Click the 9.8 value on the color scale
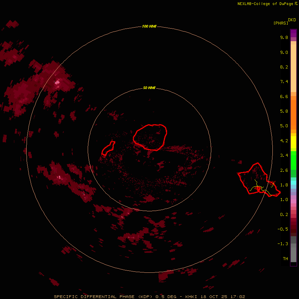 point(284,37)
